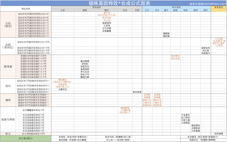Select the 增益效果 header cell

tap(26, 9)
